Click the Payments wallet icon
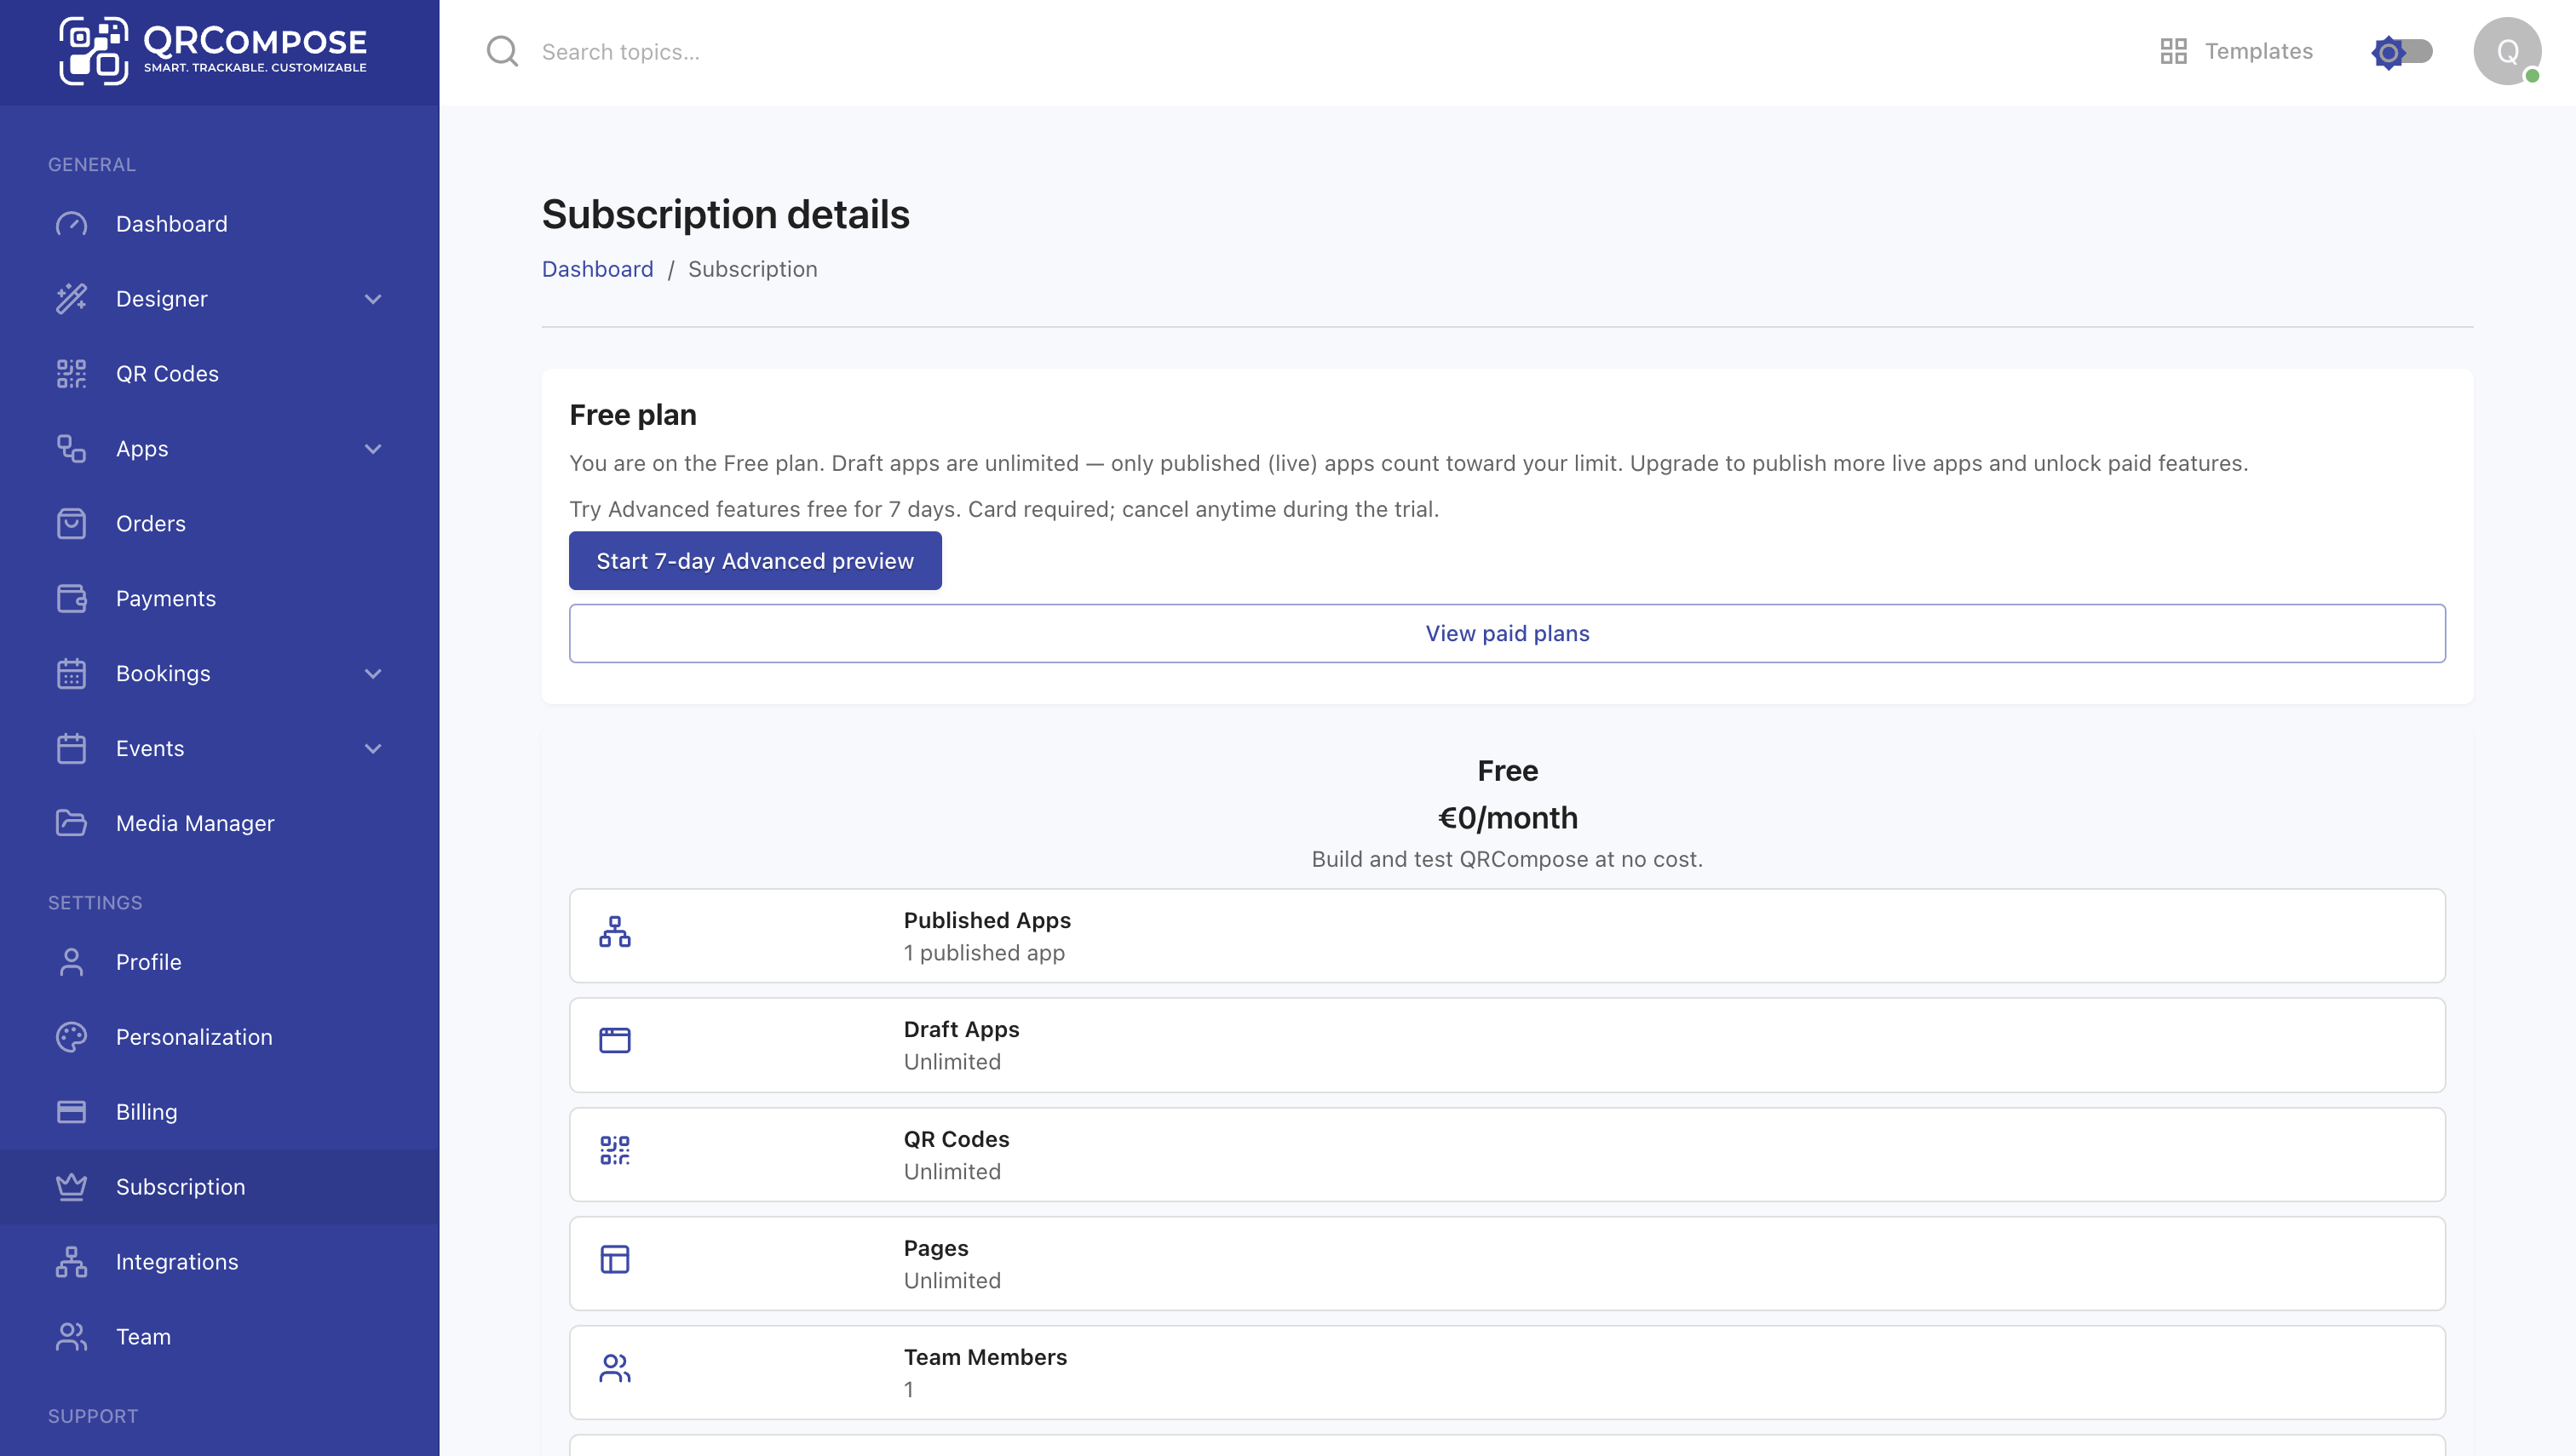2576x1456 pixels. [71, 599]
